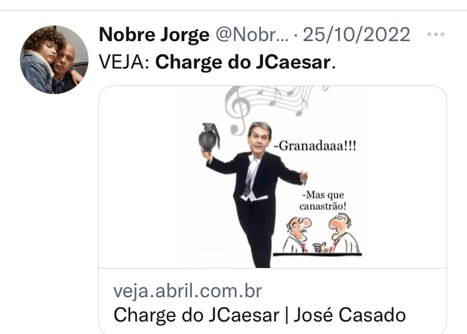
Task: Open the cartoon preview image in the link card
Action: pyautogui.click(x=273, y=177)
